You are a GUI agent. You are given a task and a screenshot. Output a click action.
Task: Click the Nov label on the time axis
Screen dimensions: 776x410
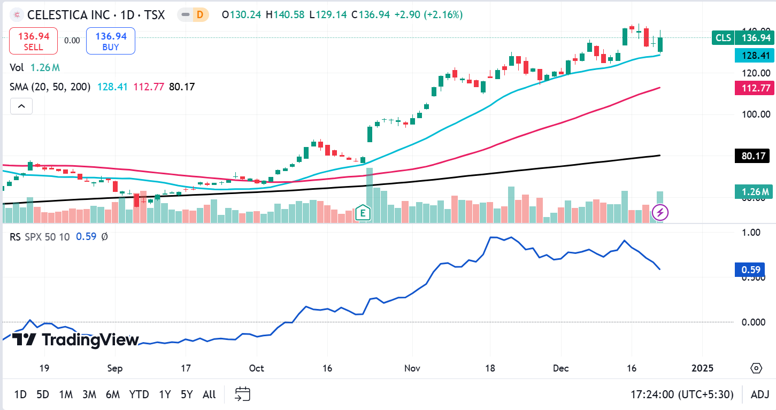tap(412, 368)
